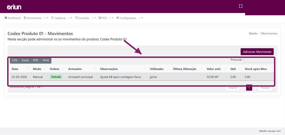Click the Consultas magnifier icon

tap(76, 18)
